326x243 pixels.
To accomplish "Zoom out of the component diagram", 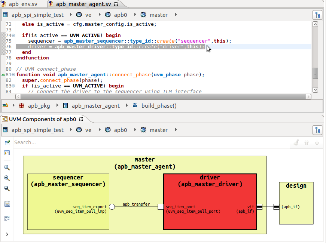I will pyautogui.click(x=7, y=178).
